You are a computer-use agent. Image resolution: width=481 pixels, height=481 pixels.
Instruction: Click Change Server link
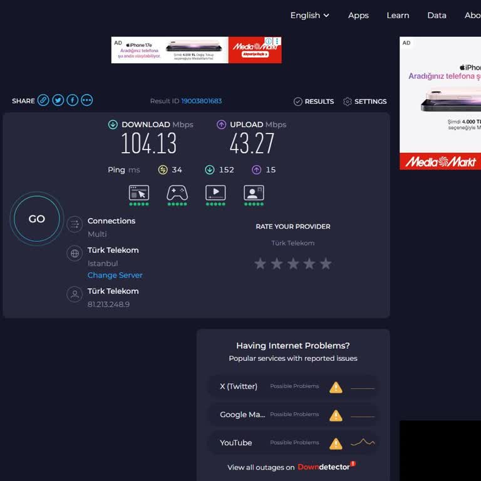point(115,275)
